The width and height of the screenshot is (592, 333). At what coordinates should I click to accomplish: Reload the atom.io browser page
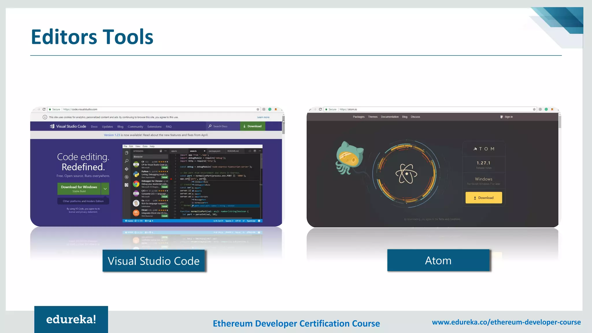tap(320, 109)
